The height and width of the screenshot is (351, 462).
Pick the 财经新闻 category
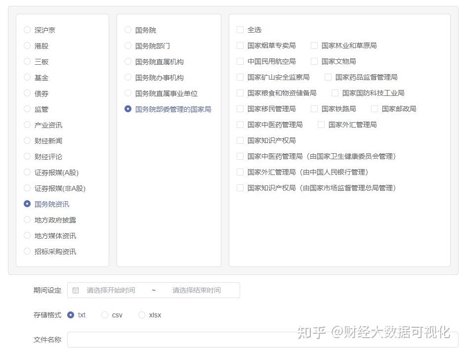[27, 140]
